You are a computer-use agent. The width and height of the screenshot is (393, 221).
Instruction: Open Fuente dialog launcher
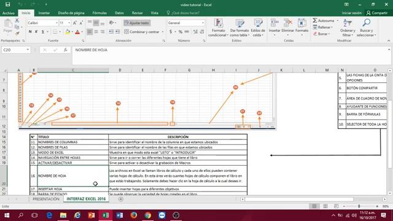(x=83, y=41)
